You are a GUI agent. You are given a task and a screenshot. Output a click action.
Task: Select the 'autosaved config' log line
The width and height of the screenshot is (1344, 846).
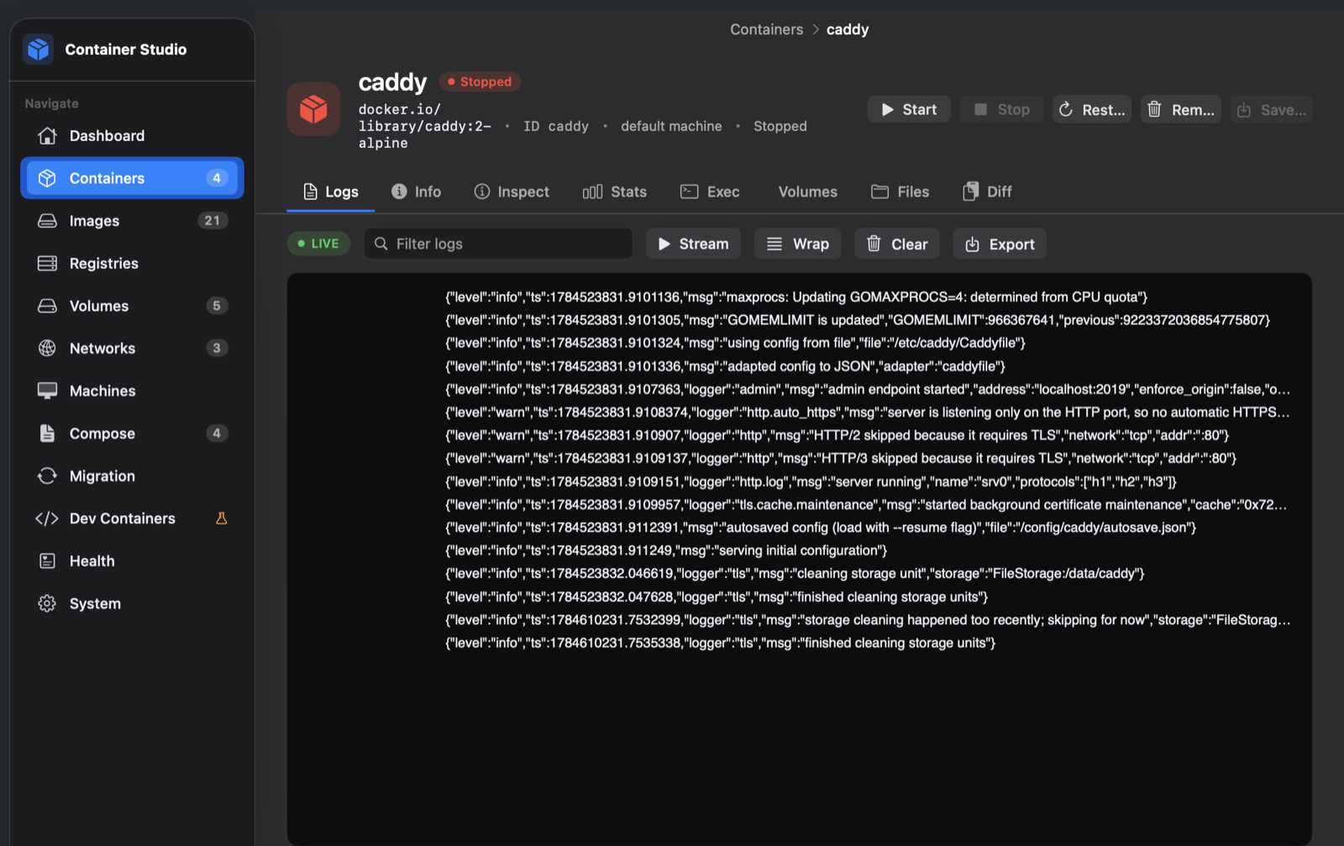821,528
